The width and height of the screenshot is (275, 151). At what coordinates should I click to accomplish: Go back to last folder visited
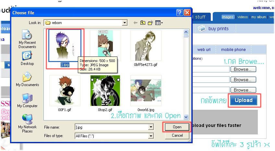[x=136, y=23]
